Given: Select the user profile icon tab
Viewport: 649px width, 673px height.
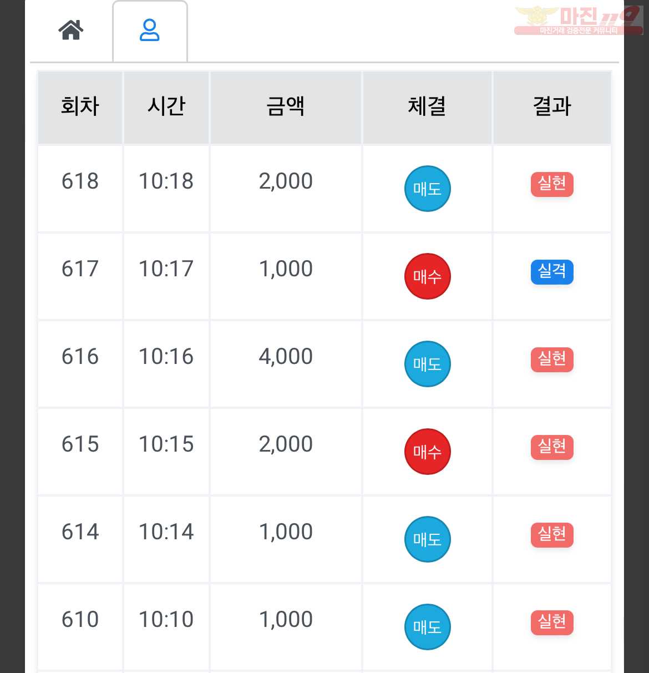Looking at the screenshot, I should point(150,31).
